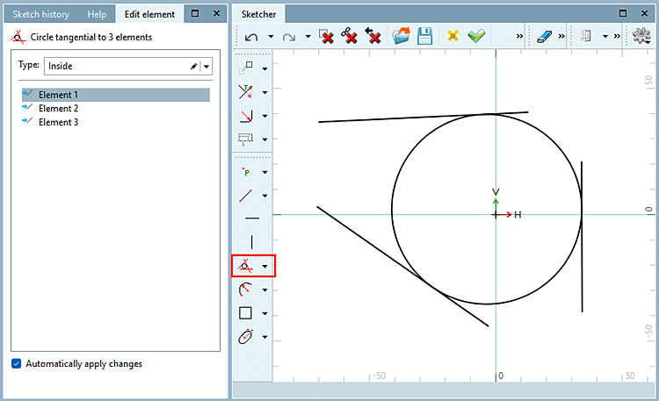Image resolution: width=659 pixels, height=401 pixels.
Task: Open the Undo history dropdown arrow
Action: 271,37
